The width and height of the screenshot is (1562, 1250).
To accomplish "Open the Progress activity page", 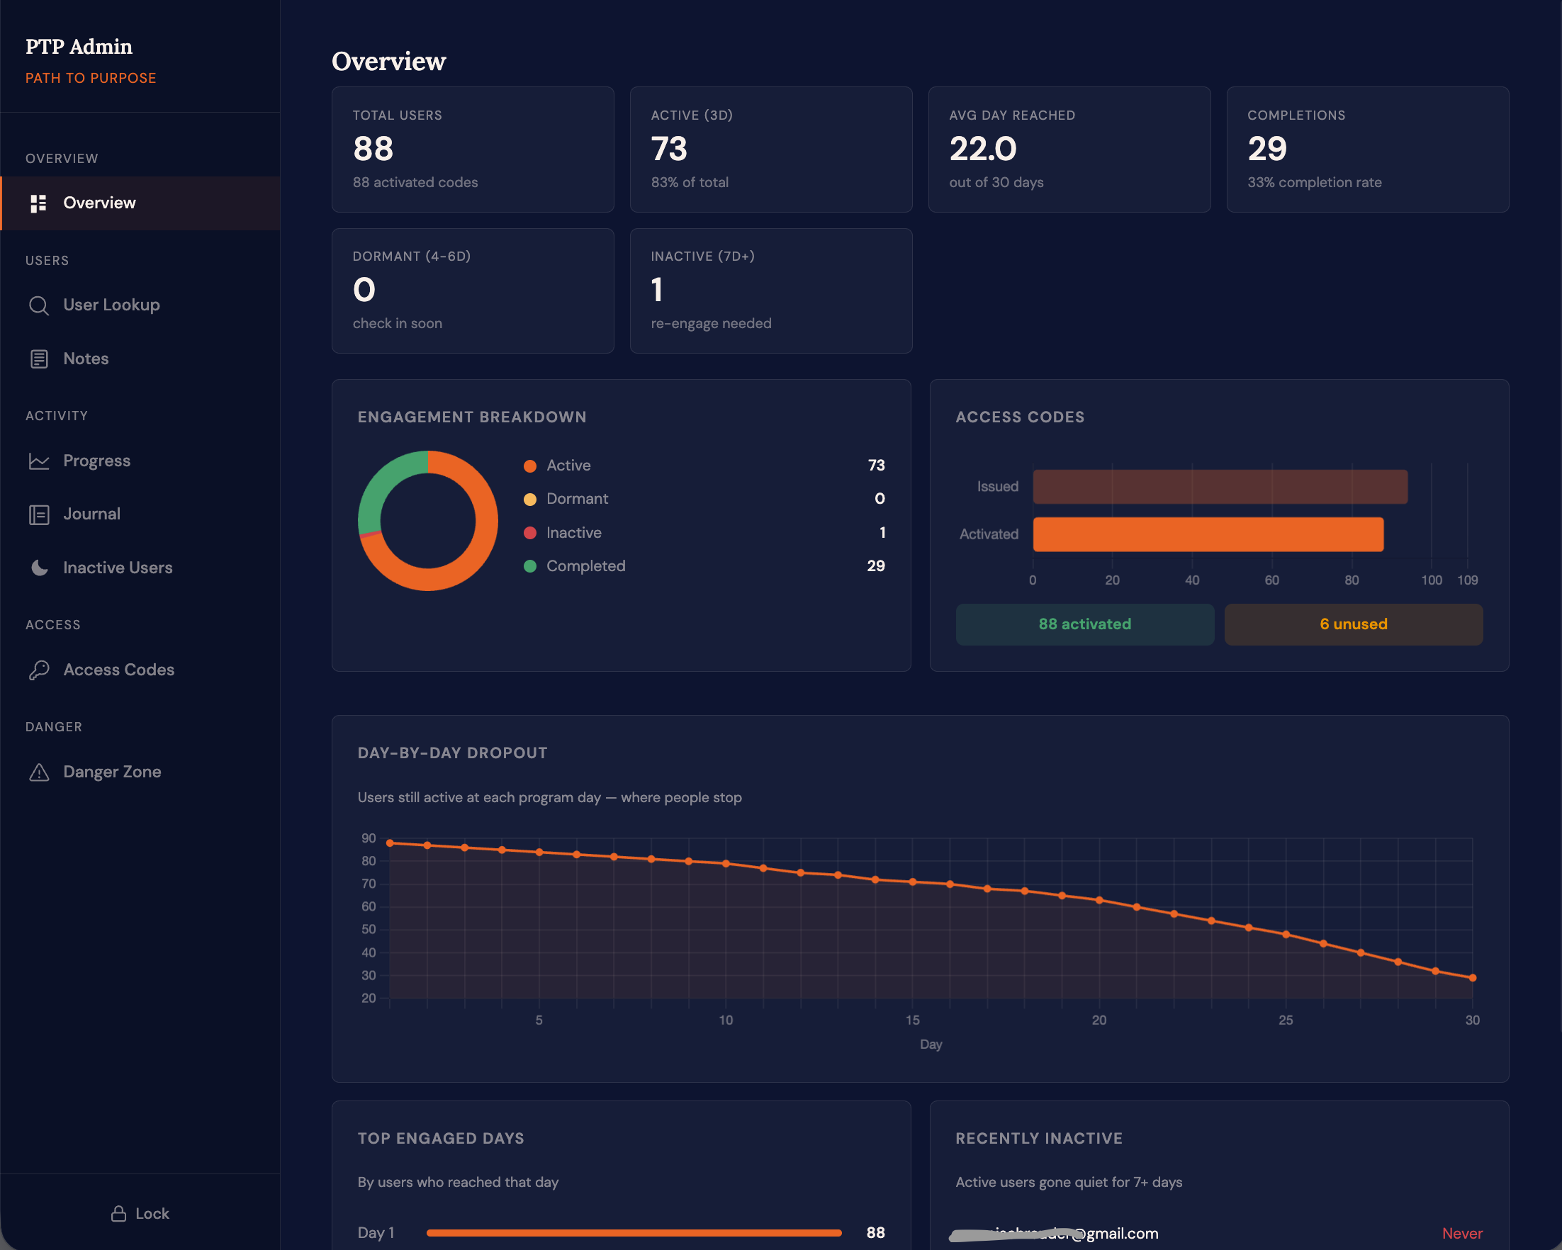I will click(140, 461).
